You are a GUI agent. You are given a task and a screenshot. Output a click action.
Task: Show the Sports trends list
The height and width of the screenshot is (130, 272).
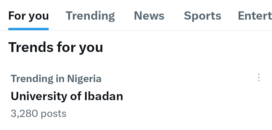(x=202, y=16)
